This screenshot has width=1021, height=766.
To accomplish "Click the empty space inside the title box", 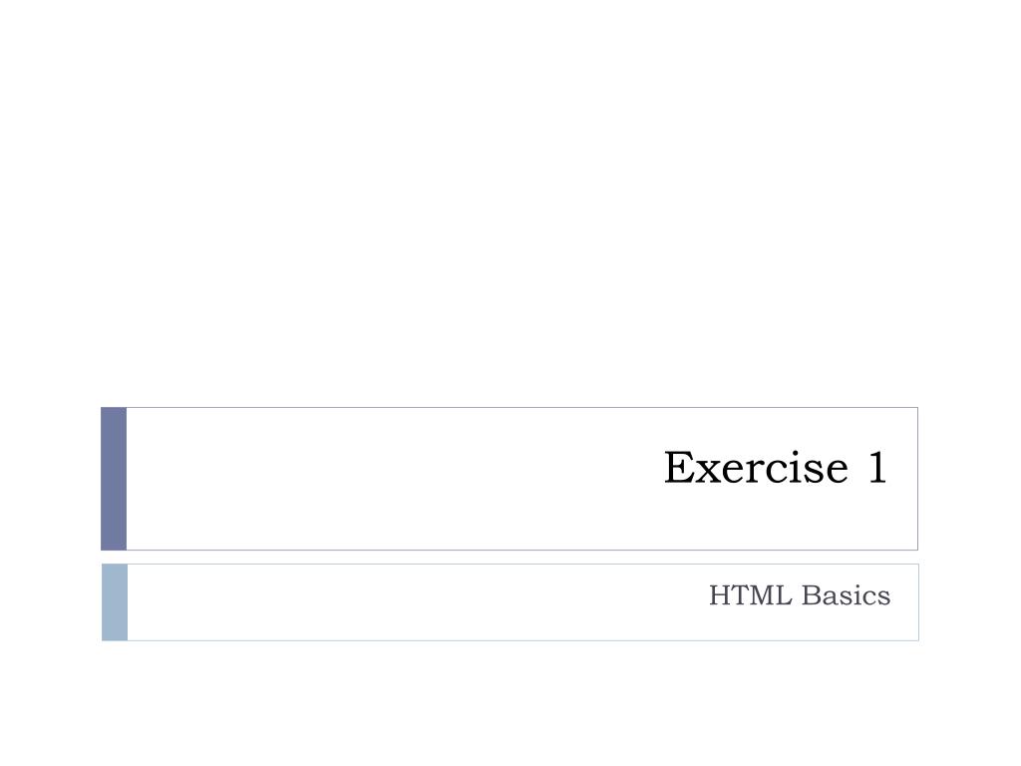I will coord(391,479).
